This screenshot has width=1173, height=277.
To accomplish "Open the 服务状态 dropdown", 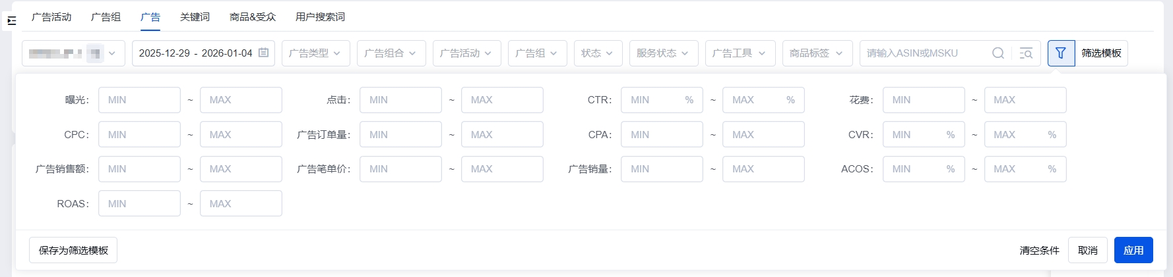I will tap(663, 53).
